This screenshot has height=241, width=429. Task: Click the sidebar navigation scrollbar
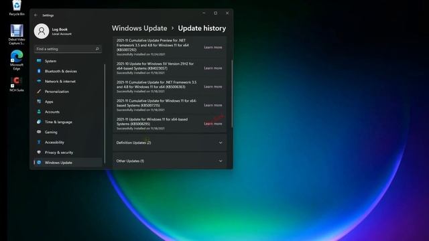tap(105, 114)
